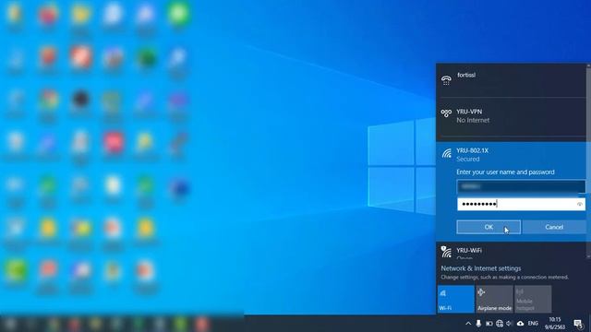
Task: Click the password input field
Action: click(x=521, y=204)
